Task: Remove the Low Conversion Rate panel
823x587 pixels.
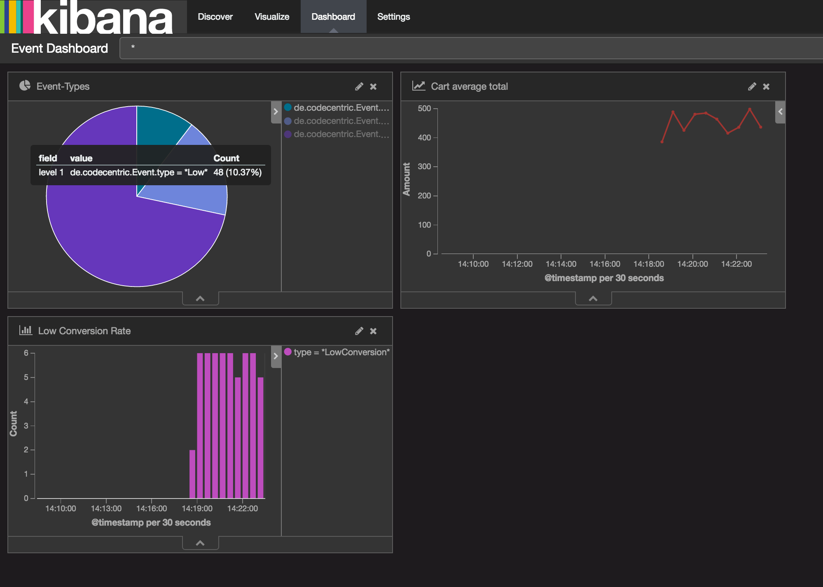Action: click(373, 331)
